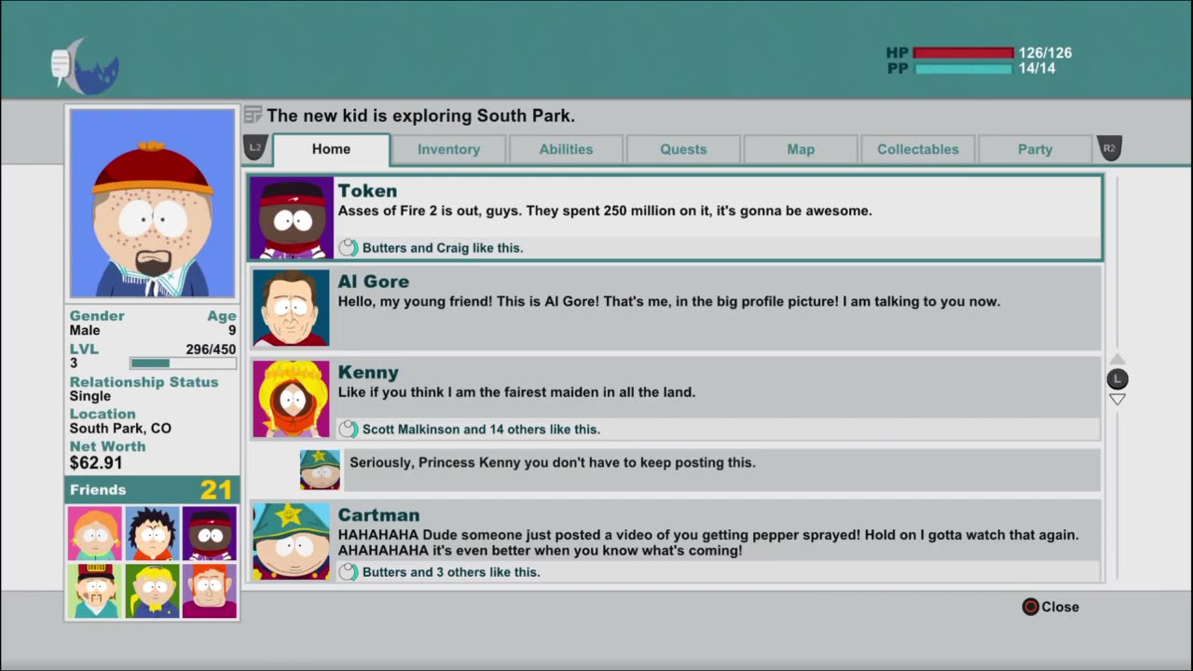Click the red circle Close button icon
Viewport: 1193px width, 671px height.
click(x=1030, y=607)
